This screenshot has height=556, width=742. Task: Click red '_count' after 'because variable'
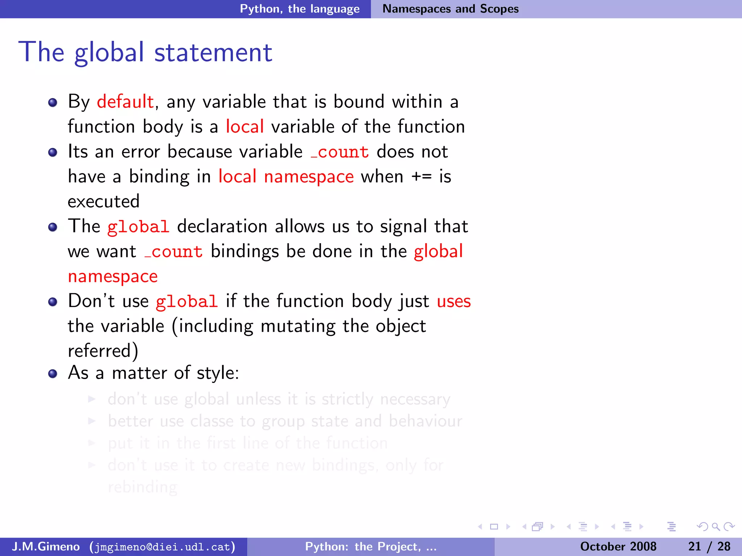(340, 152)
